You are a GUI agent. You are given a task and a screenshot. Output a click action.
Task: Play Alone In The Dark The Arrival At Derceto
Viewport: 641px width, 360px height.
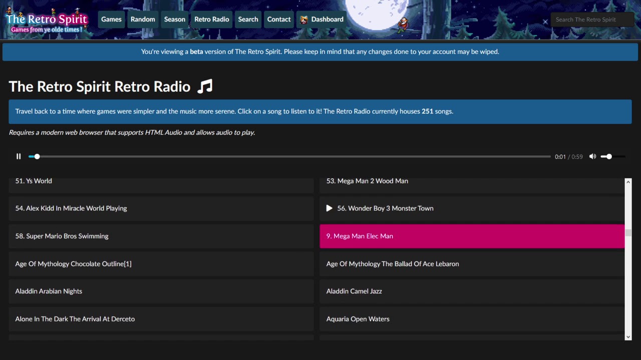point(161,319)
